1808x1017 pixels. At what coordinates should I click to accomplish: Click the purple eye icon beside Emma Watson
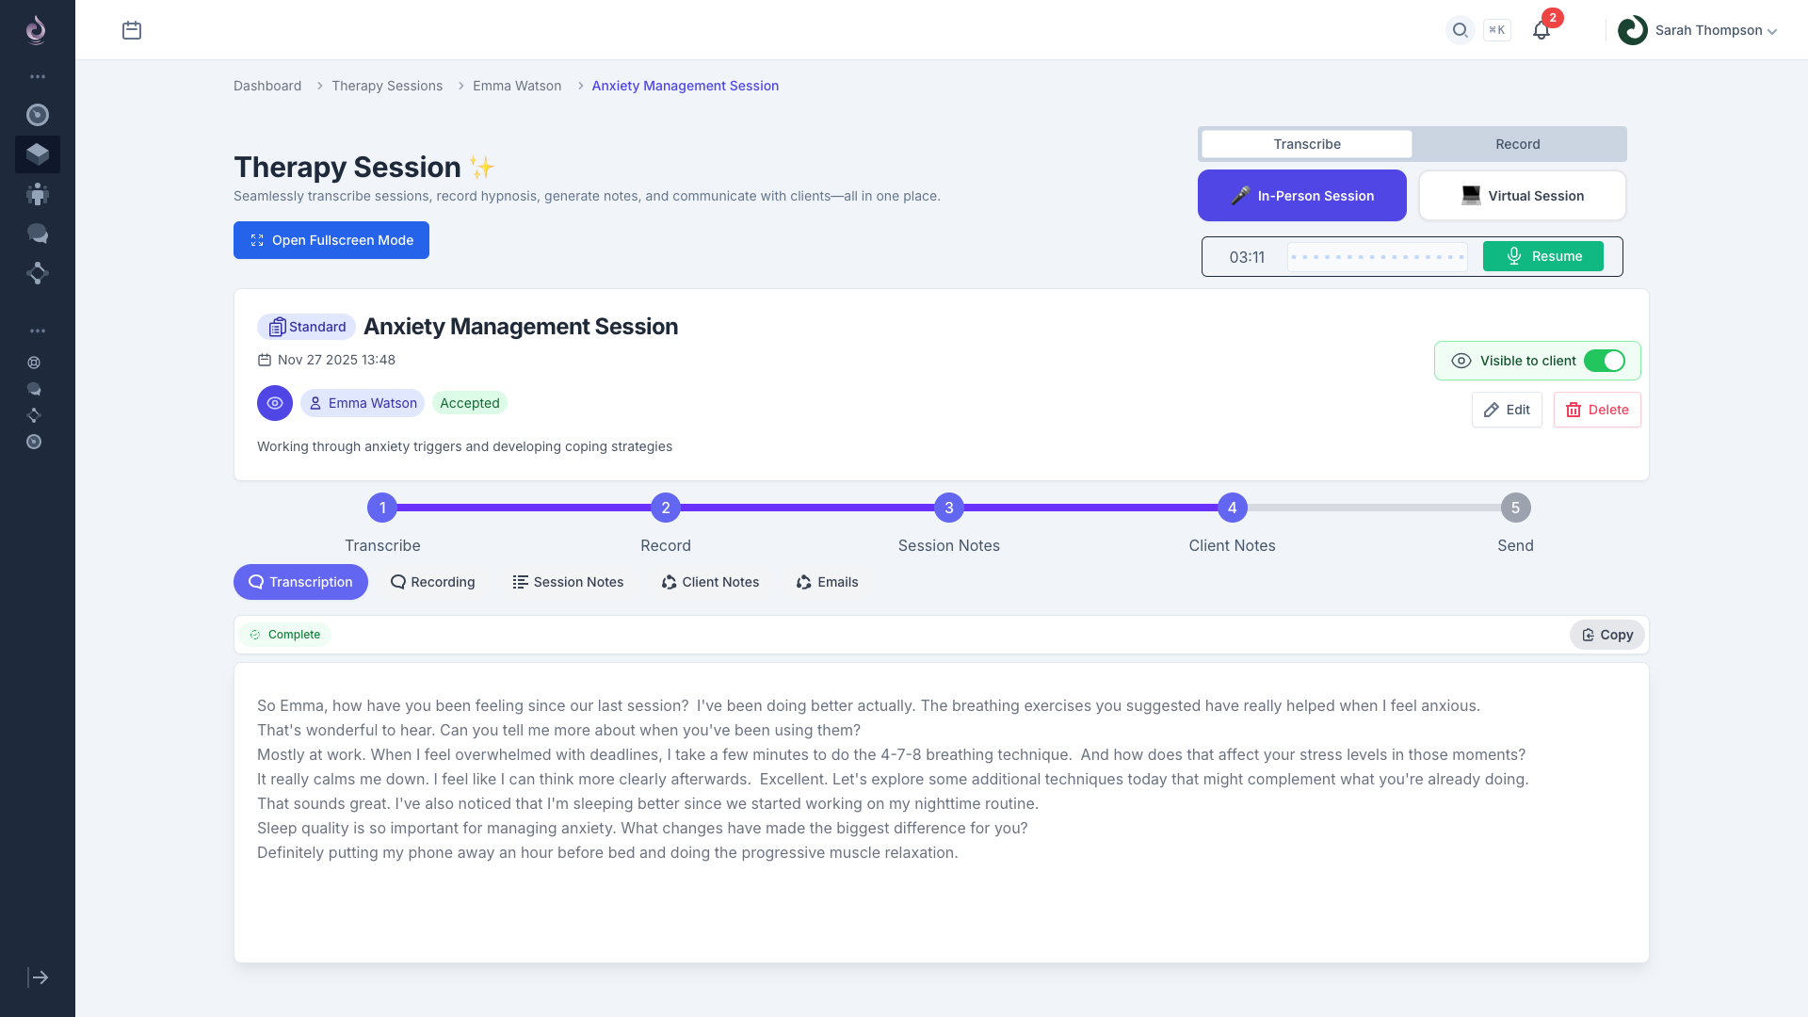pyautogui.click(x=275, y=403)
